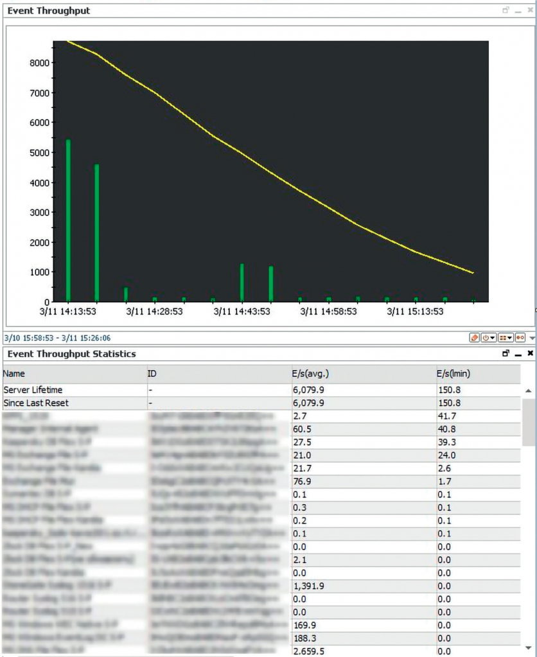
Task: Sort by the ID column header
Action: pyautogui.click(x=219, y=374)
